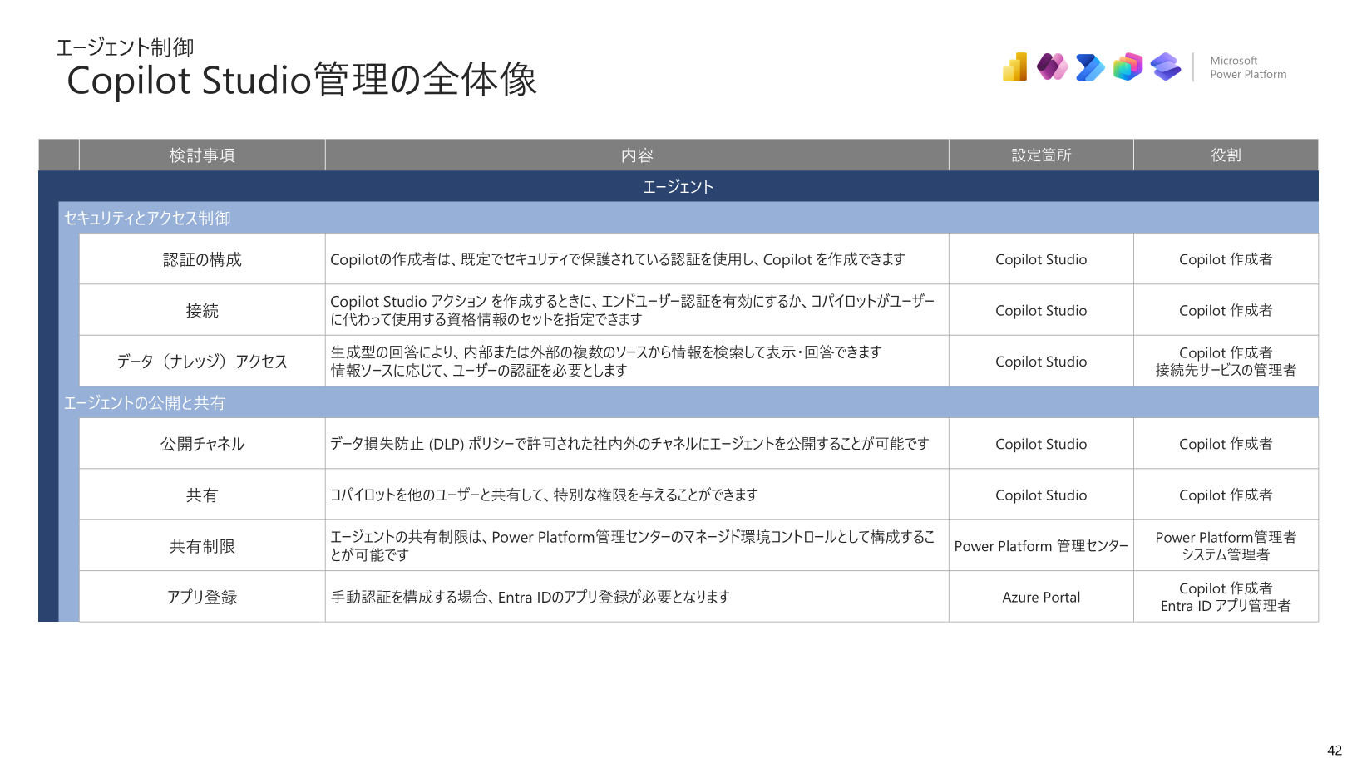Click the 'データ（ナレッジ）アクセス' cell
Viewport: 1357px width, 763px height.
click(202, 361)
